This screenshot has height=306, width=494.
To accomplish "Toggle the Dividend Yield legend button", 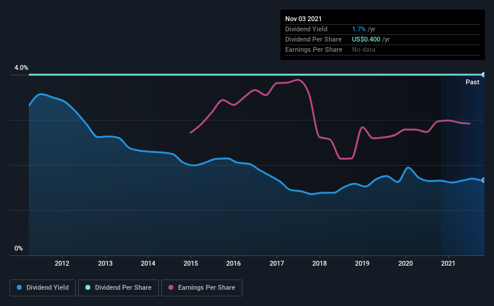I will tap(43, 288).
